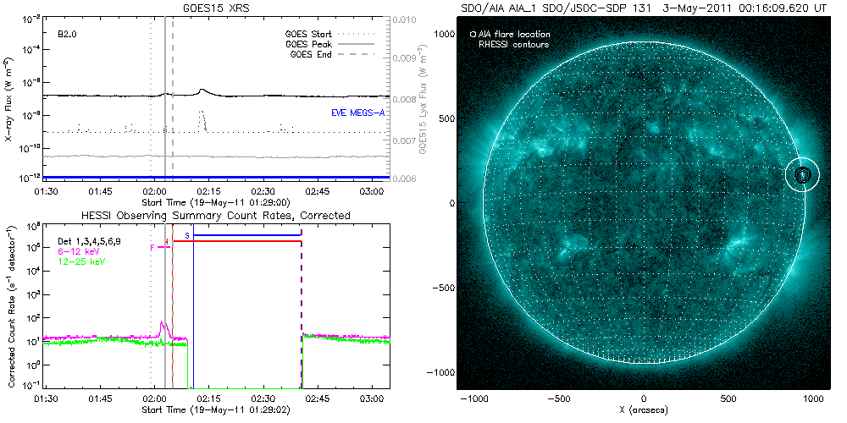Click the SDO/AIA image timestamp header
Viewport: 847px width, 423px height.
(644, 7)
